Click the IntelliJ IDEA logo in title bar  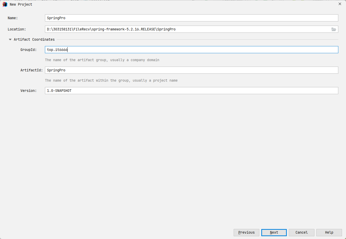[x=5, y=4]
